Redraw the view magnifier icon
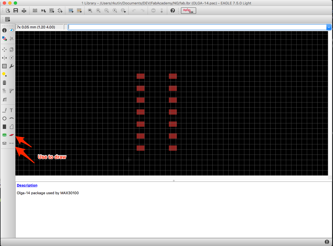 [115, 11]
